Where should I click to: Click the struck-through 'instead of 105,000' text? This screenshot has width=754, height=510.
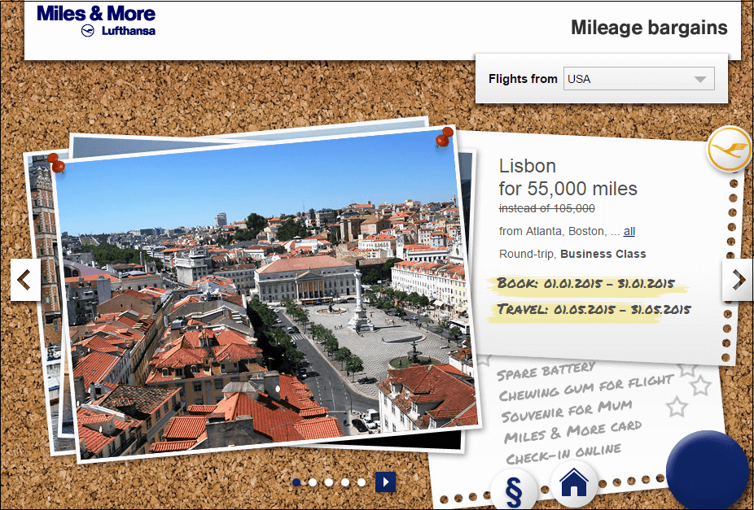[546, 208]
